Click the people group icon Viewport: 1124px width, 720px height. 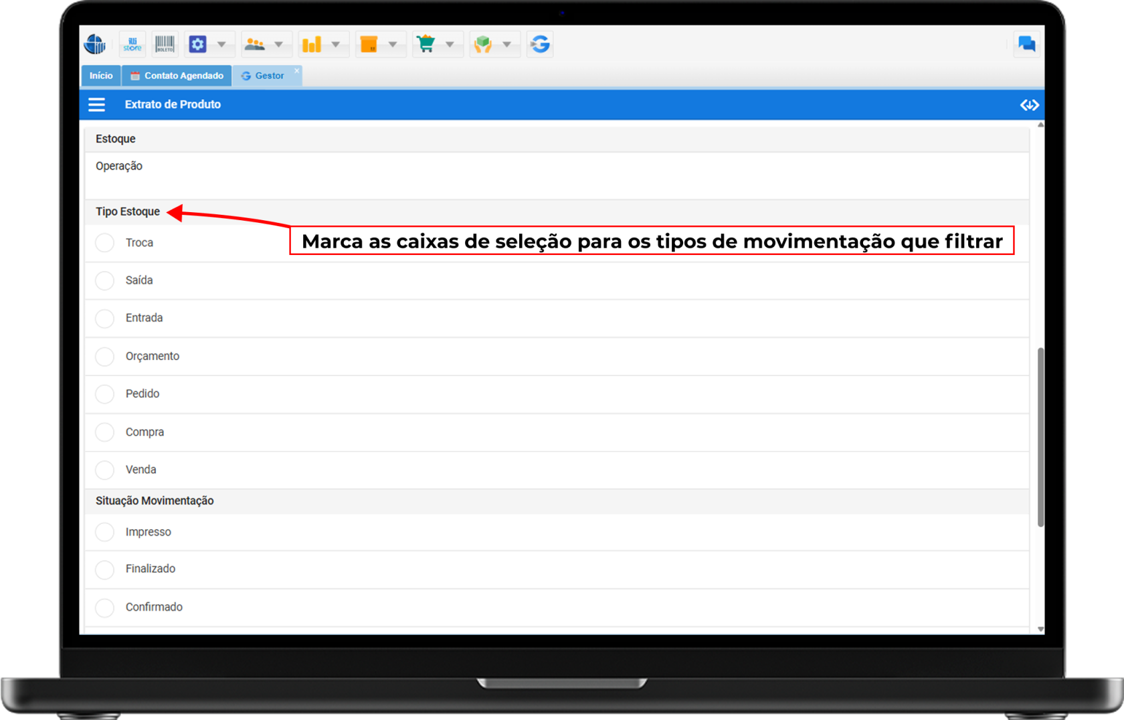(255, 44)
